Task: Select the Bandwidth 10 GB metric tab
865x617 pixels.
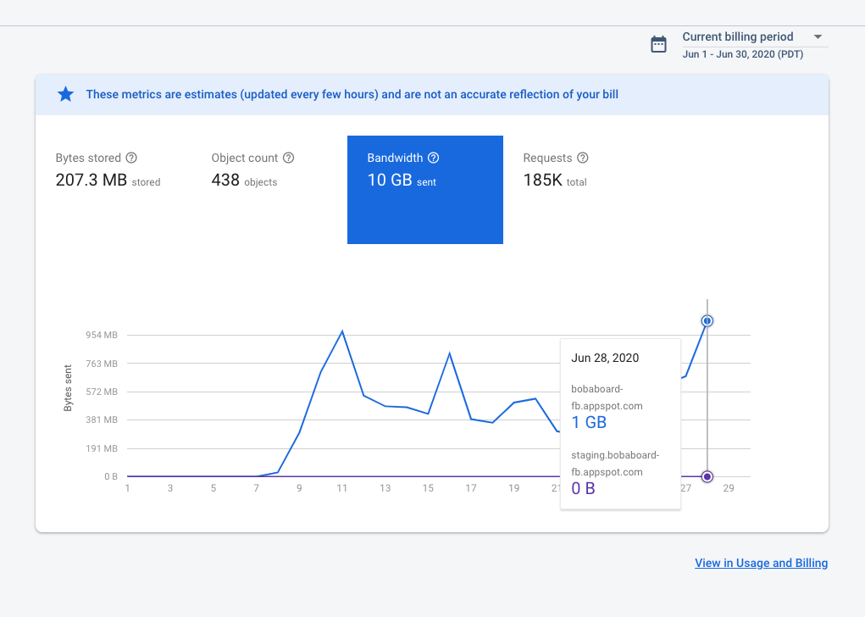Action: (424, 189)
